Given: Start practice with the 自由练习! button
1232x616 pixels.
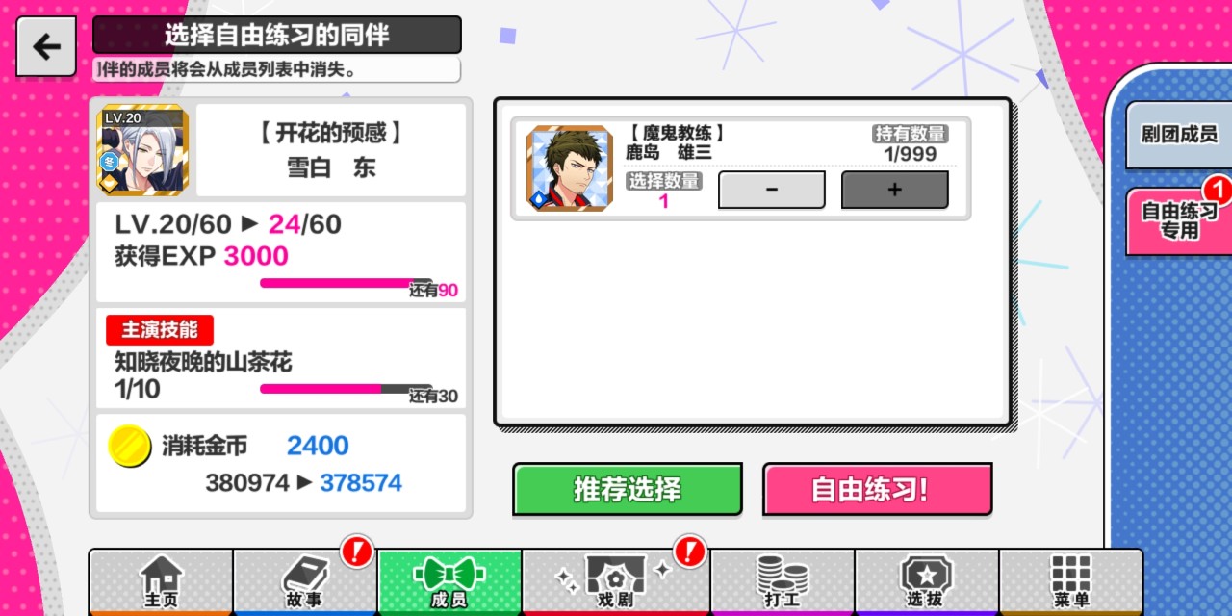Looking at the screenshot, I should coord(878,489).
